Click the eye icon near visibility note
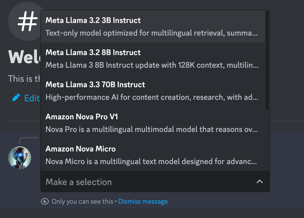Viewport: 304px width, 218px height. [45, 202]
